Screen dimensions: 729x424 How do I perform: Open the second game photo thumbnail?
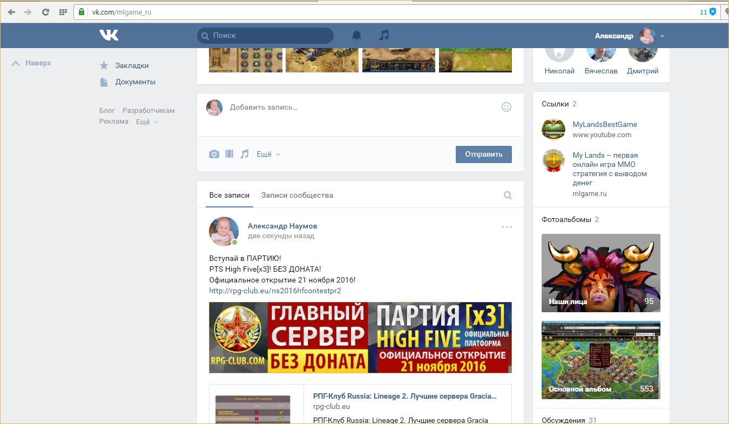322,59
